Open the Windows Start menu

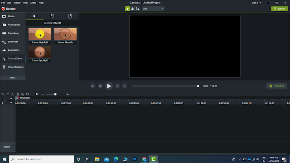click(4, 159)
